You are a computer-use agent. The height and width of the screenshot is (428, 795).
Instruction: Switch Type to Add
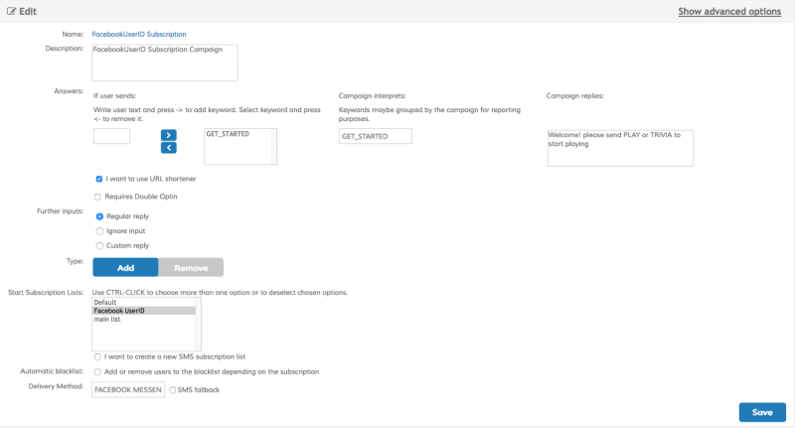pos(125,267)
